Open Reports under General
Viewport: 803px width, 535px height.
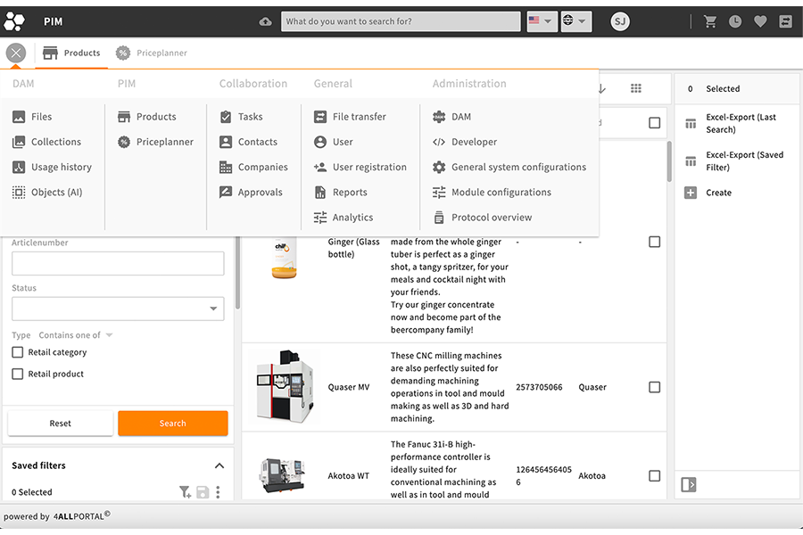point(341,192)
